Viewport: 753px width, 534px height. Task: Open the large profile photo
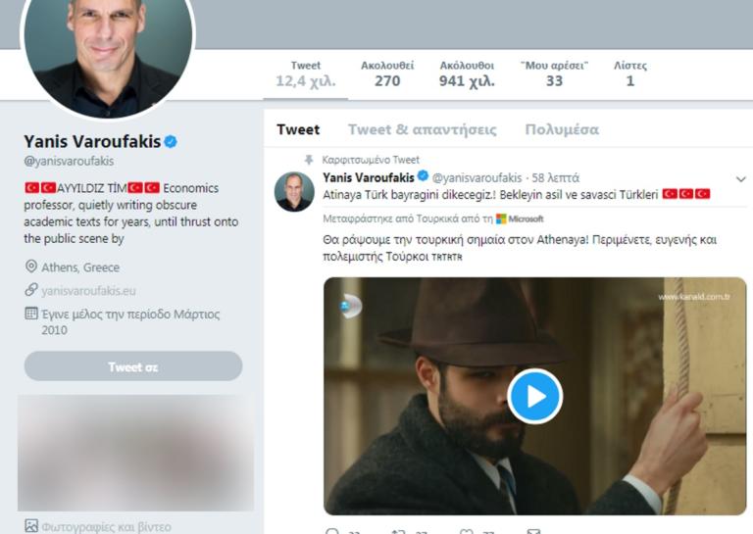click(107, 51)
